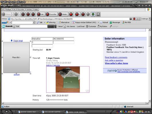Open the Søk panel in the browser toolbar

[40, 14]
